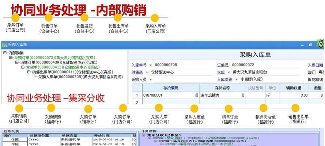Image resolution: width=325 pixels, height=146 pixels.
Task: Click paperclip icon in 冻羊后腿肉 cell
Action: click(x=243, y=95)
